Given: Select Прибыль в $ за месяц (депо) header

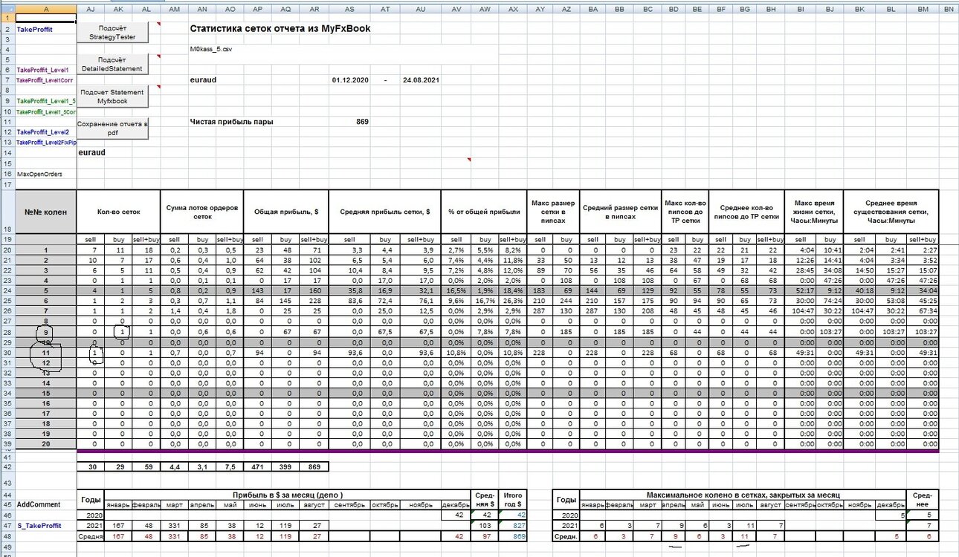Looking at the screenshot, I should pos(286,494).
